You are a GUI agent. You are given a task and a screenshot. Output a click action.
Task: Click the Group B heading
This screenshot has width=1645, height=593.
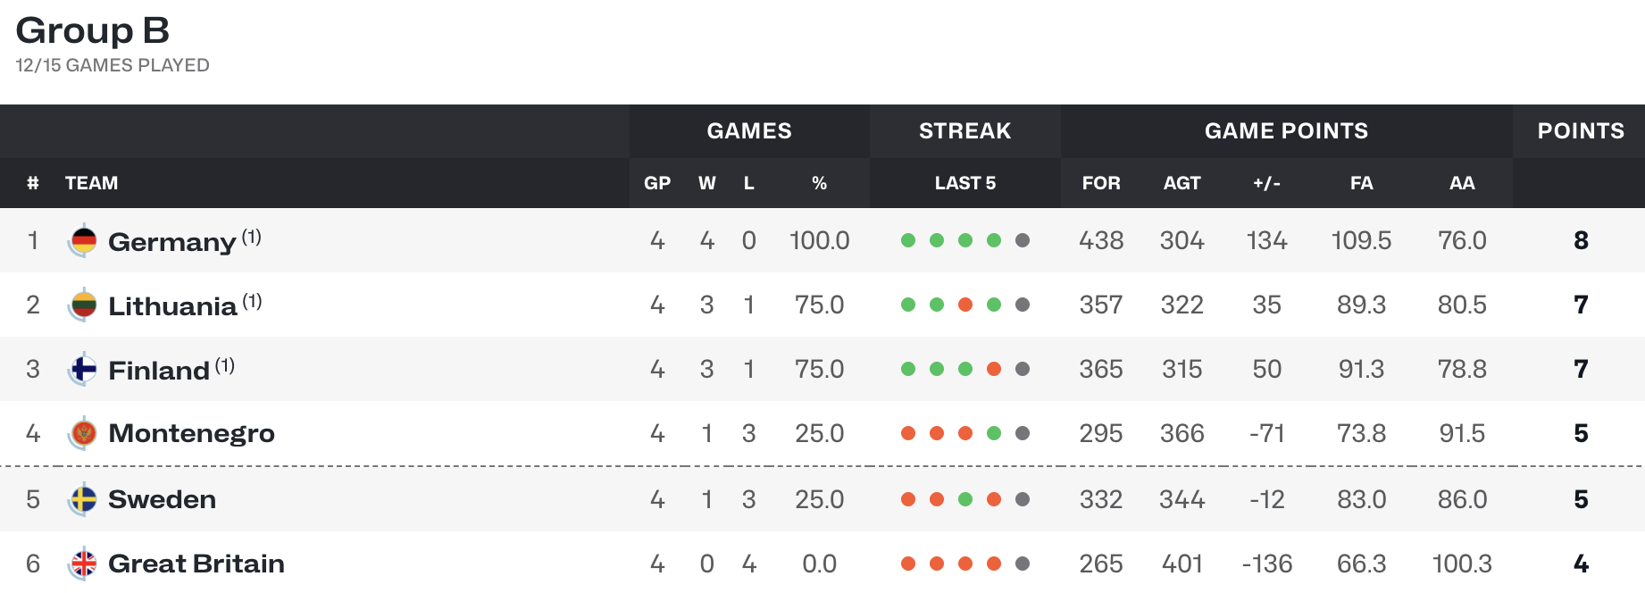coord(93,30)
